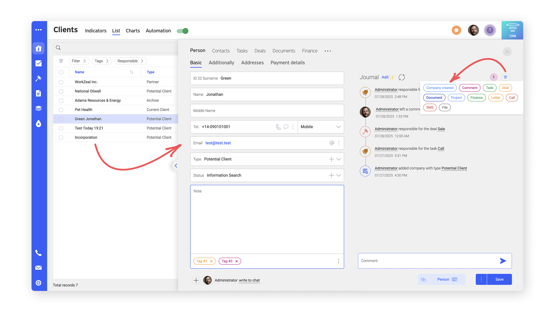The width and height of the screenshot is (555, 312).
Task: Open the CRM gavel/deals icon in sidebar
Action: (x=39, y=78)
